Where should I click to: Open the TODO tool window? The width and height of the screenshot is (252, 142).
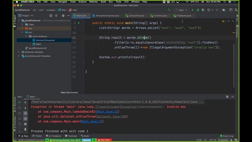coord(37,136)
